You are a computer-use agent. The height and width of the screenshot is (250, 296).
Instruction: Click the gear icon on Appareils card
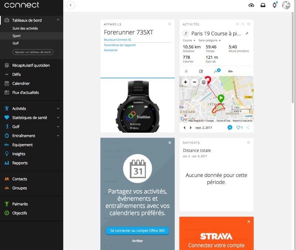(169, 24)
